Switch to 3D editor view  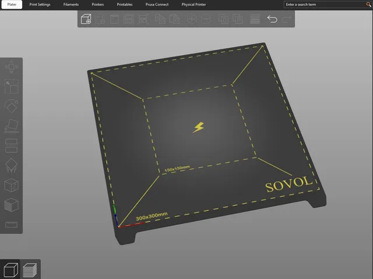pos(10,270)
